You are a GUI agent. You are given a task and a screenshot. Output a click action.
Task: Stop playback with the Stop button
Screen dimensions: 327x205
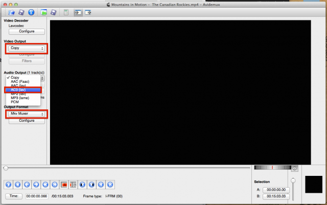coord(18,185)
